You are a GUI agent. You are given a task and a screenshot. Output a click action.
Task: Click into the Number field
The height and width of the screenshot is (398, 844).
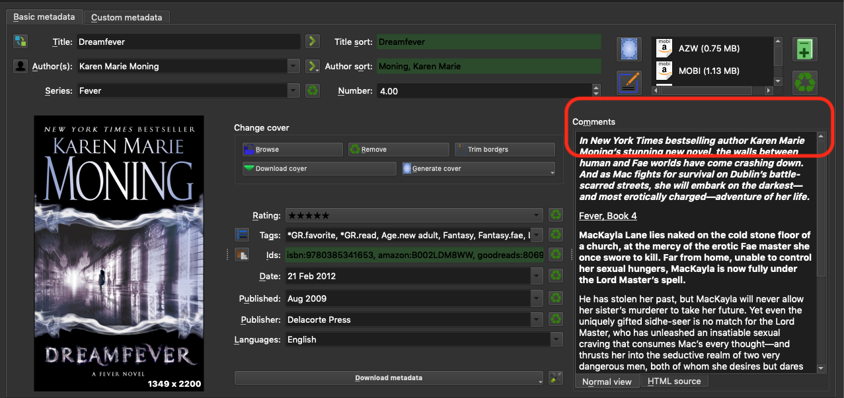tap(484, 91)
